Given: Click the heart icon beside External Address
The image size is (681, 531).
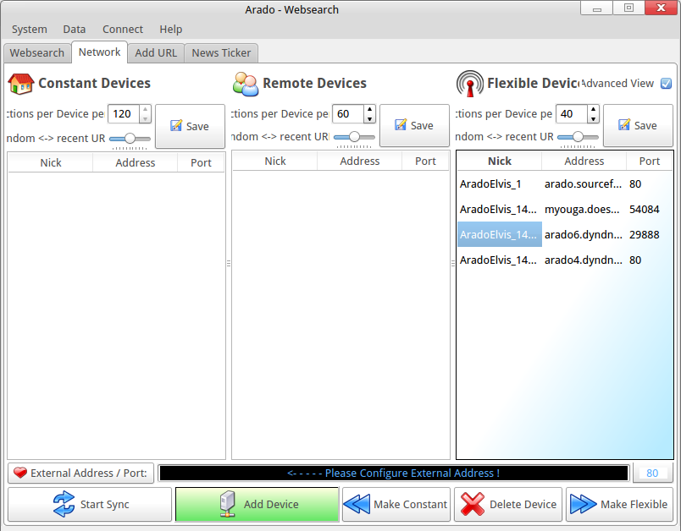Looking at the screenshot, I should tap(20, 473).
